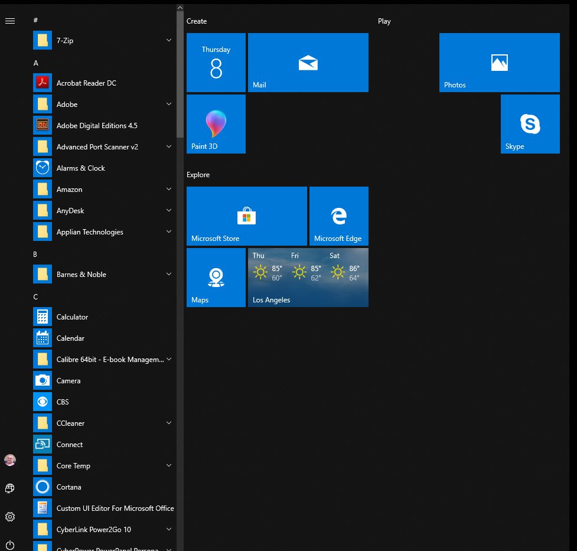Expand the Calibre 64bit folder
This screenshot has width=577, height=551.
pos(103,360)
